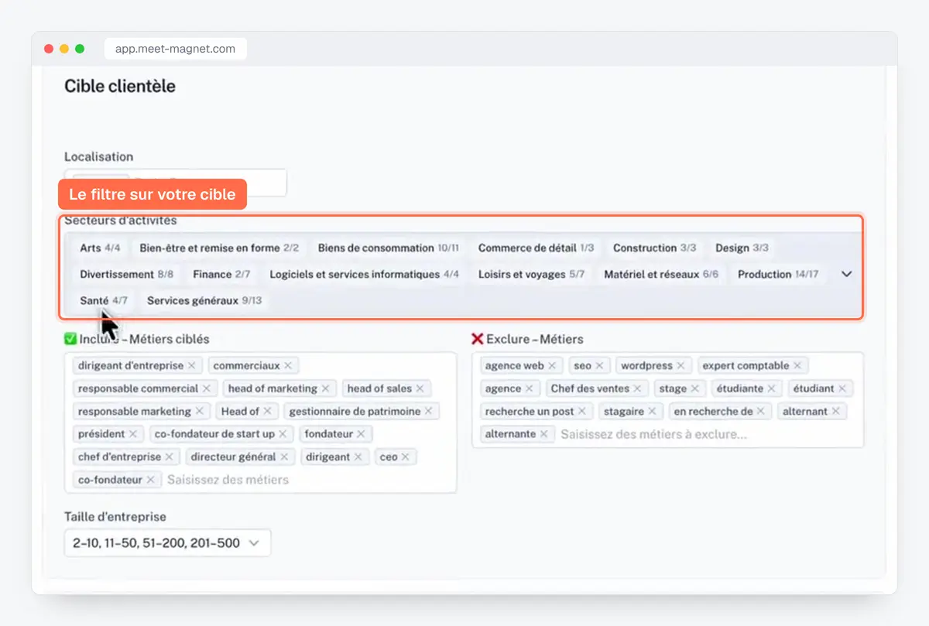Delete excluded 'wordpress' tag x icon
The width and height of the screenshot is (929, 626).
[x=680, y=365]
